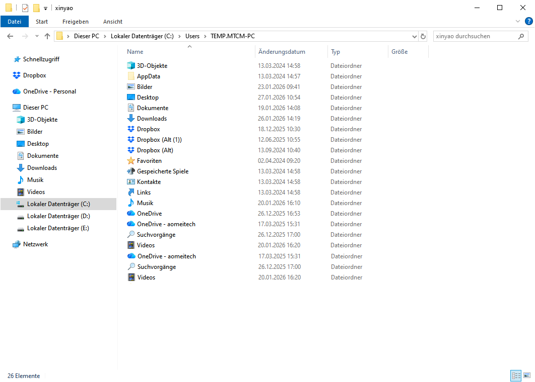The image size is (535, 382).
Task: Open the Quick Access Toolbar customize dropdown
Action: pos(45,8)
